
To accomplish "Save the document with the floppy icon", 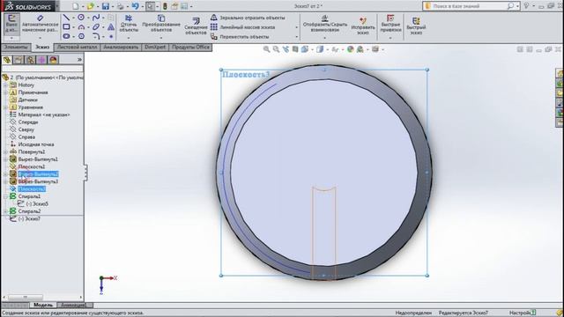I will click(x=106, y=6).
